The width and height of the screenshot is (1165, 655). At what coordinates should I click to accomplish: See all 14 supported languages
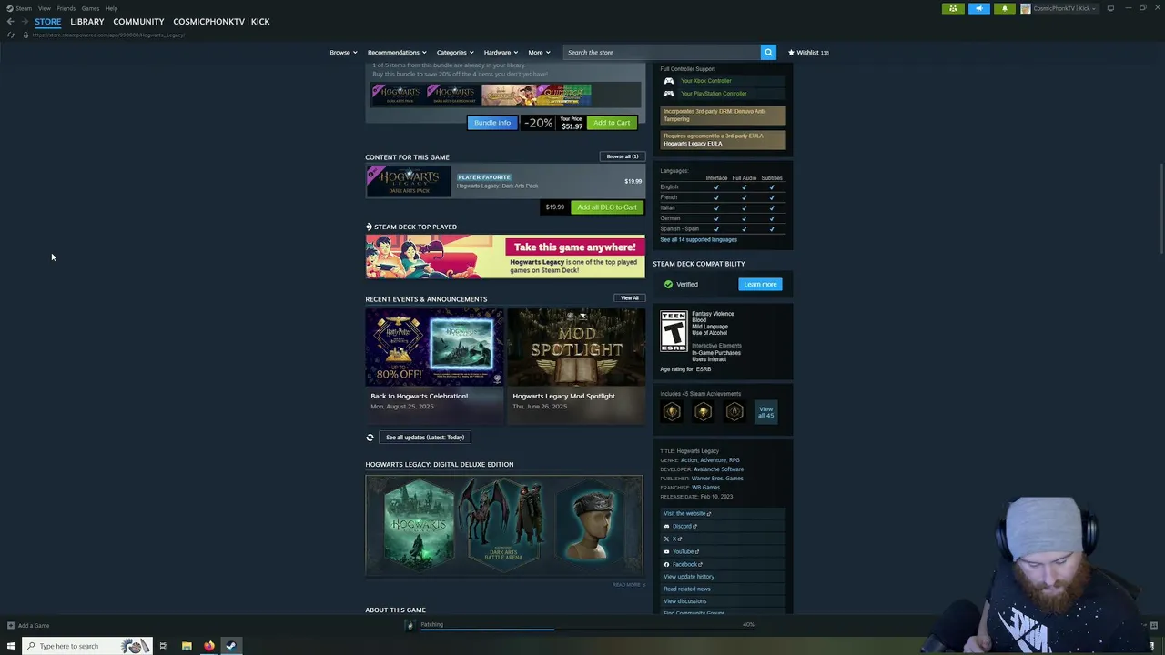(x=698, y=239)
